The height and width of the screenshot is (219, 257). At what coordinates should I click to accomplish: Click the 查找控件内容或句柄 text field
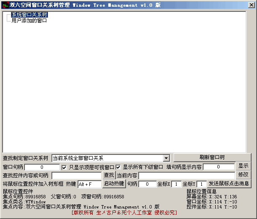point(77,176)
